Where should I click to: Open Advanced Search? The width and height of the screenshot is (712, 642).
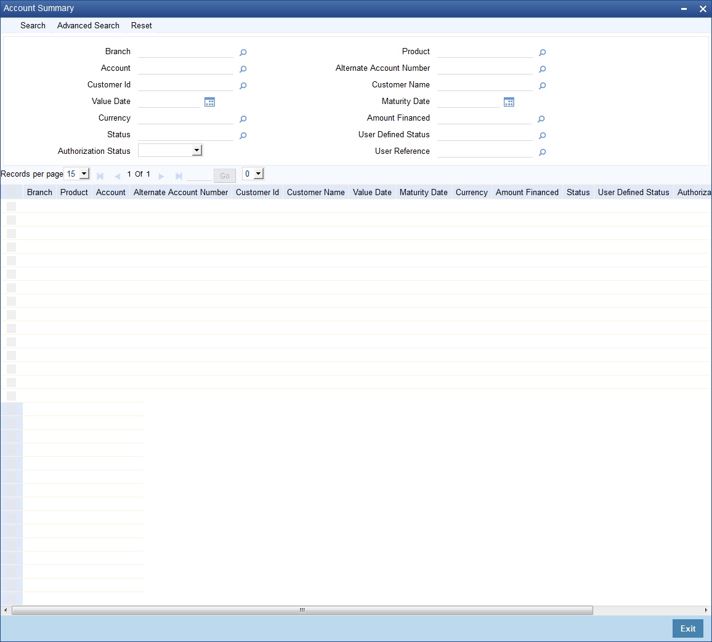(x=88, y=25)
